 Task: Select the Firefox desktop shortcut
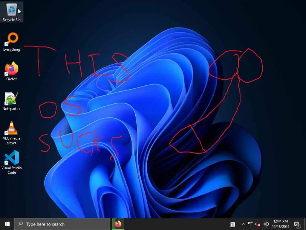12,71
